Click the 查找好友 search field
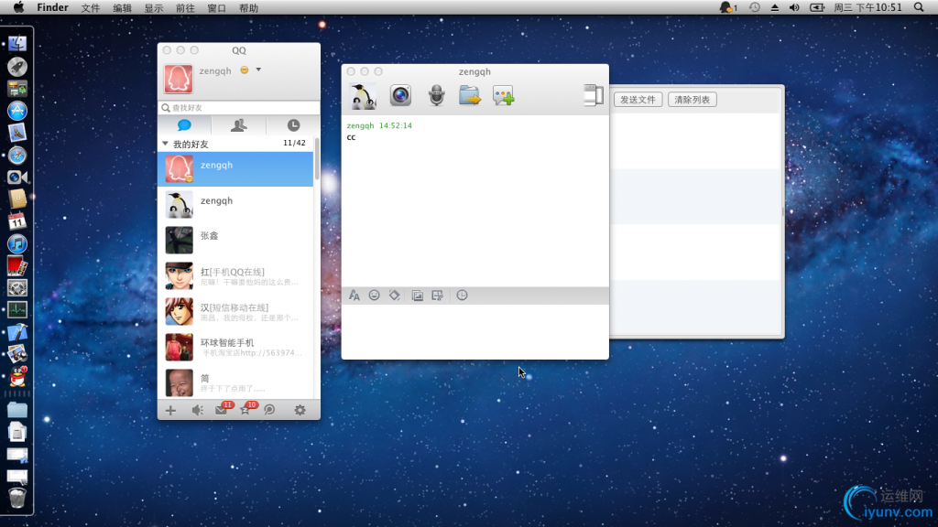 point(239,108)
